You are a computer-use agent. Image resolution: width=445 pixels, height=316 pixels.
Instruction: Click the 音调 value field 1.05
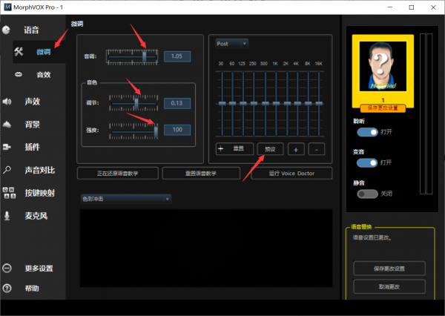177,56
